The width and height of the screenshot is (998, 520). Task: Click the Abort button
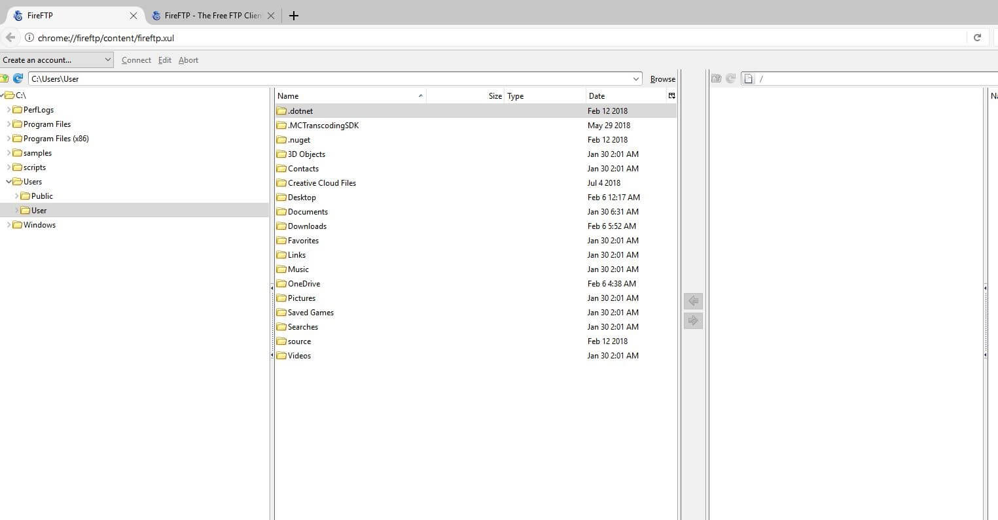(x=188, y=60)
